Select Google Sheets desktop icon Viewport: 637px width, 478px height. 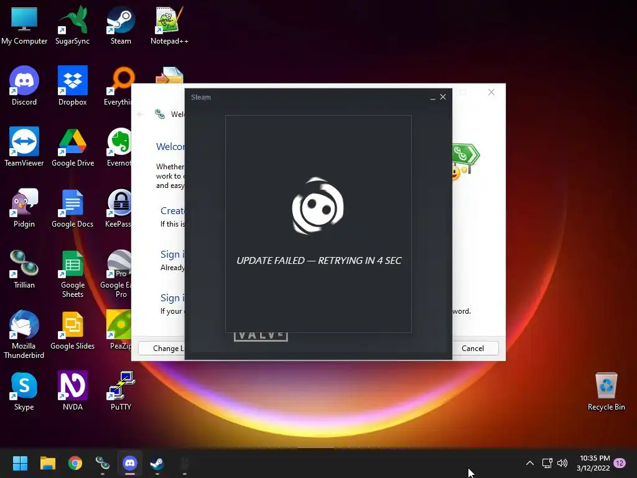coord(72,274)
